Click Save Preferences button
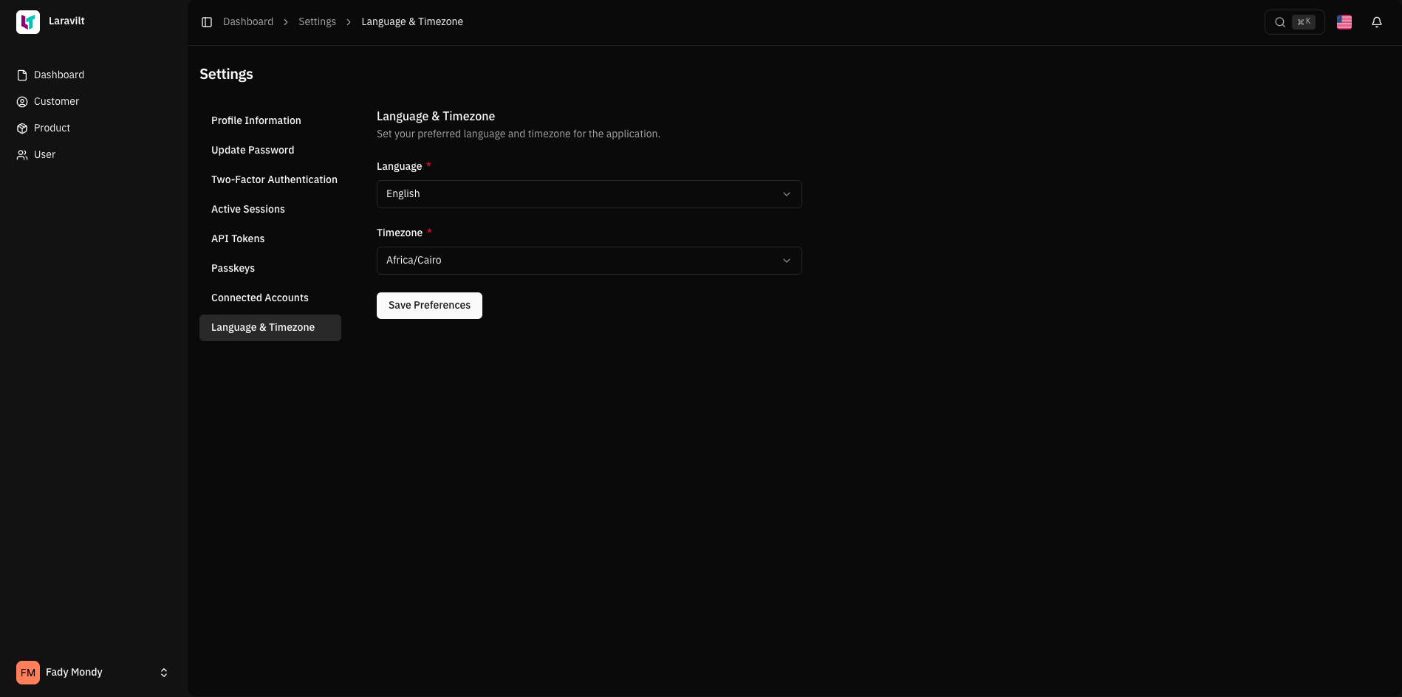The height and width of the screenshot is (697, 1402). click(429, 306)
